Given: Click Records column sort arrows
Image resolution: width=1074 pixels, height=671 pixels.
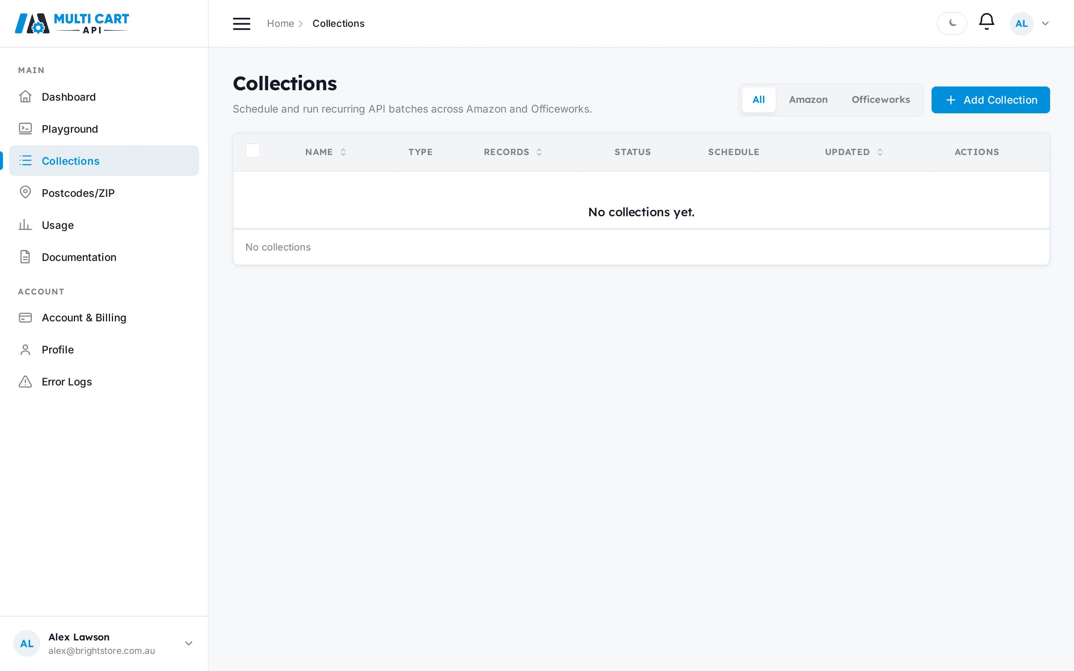Looking at the screenshot, I should [539, 152].
